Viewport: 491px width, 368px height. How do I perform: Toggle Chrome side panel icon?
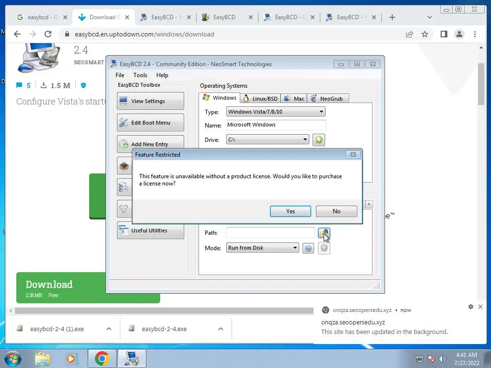click(444, 34)
